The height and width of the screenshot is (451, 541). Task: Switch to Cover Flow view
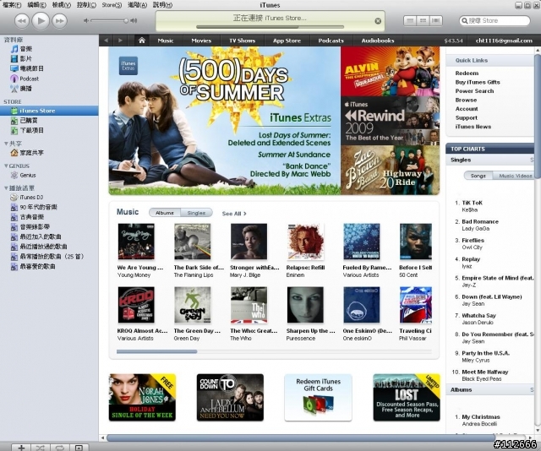[x=436, y=20]
